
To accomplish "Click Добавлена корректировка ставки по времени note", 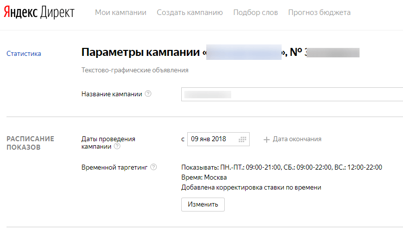I will pos(251,188).
